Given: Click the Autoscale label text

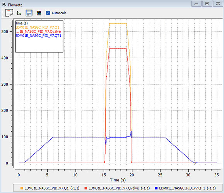Looking at the screenshot, I should point(59,13).
